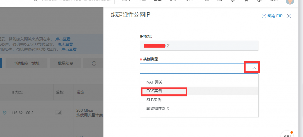
Task: Refresh the EIP list with the reload icon
Action: click(94, 63)
